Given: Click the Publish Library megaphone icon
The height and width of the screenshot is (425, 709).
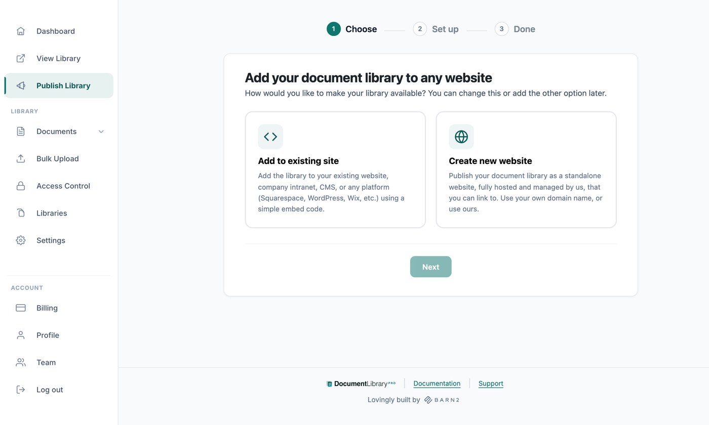Looking at the screenshot, I should click(x=21, y=86).
